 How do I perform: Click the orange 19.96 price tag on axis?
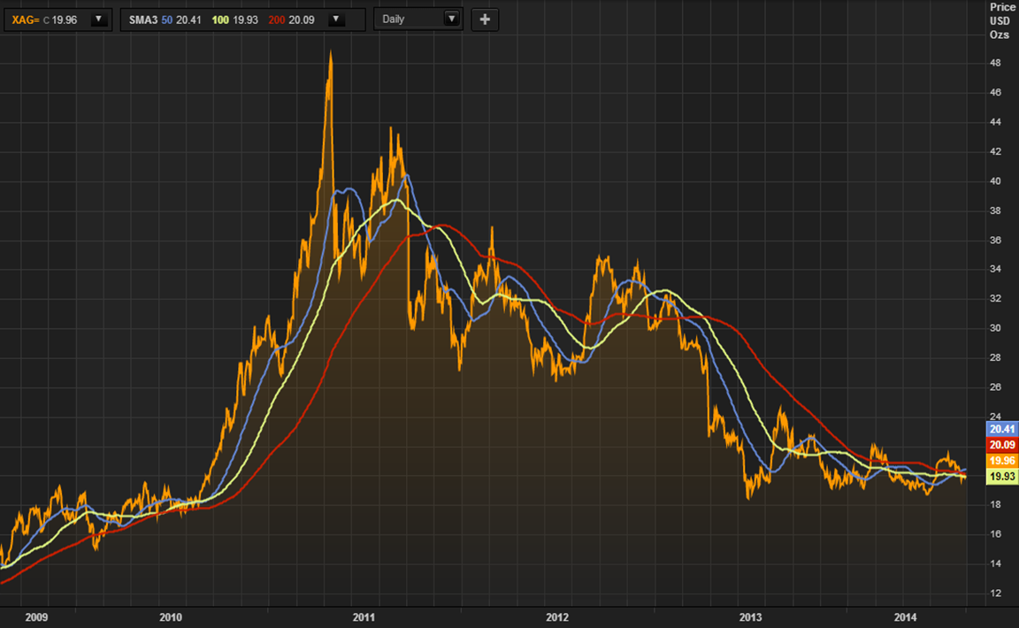point(1002,460)
